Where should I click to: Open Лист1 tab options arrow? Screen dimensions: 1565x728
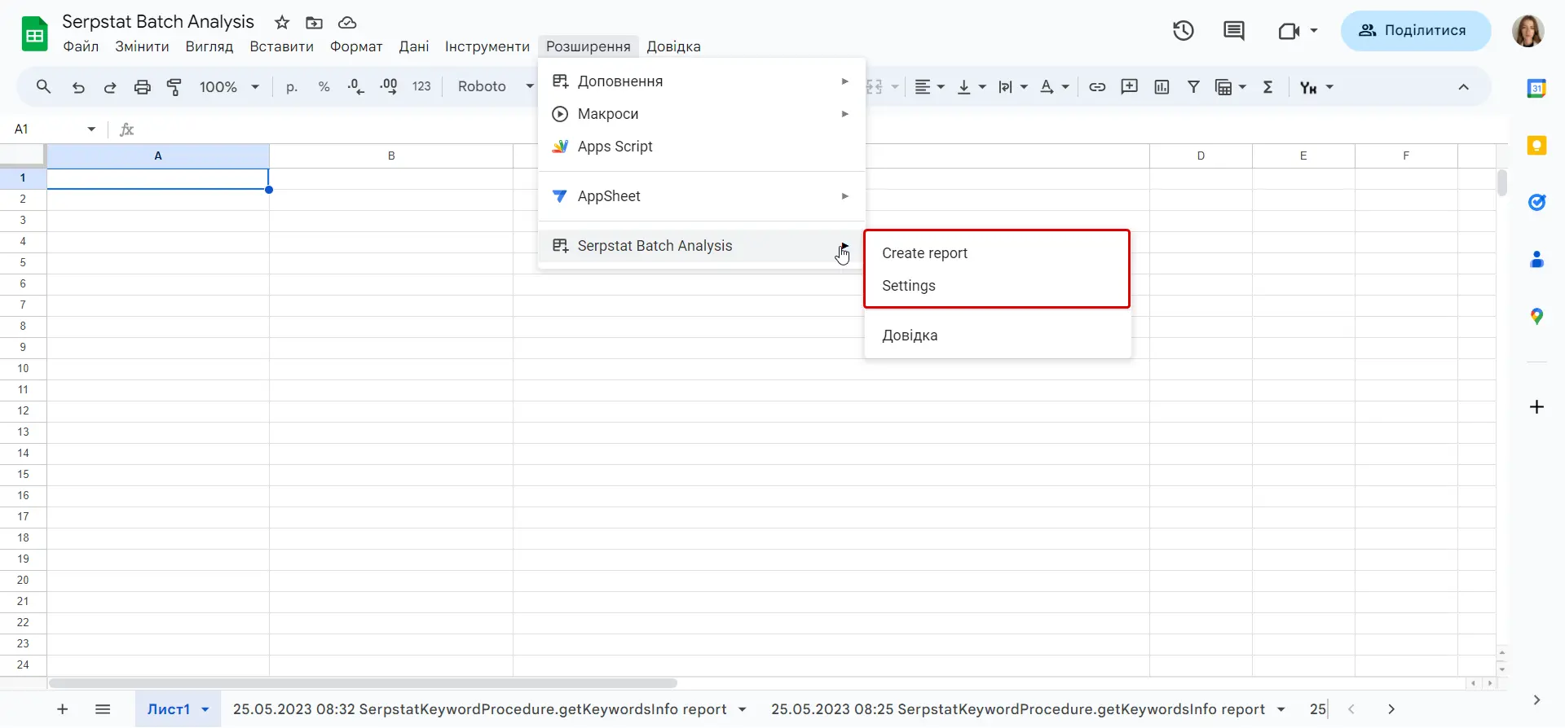[205, 709]
